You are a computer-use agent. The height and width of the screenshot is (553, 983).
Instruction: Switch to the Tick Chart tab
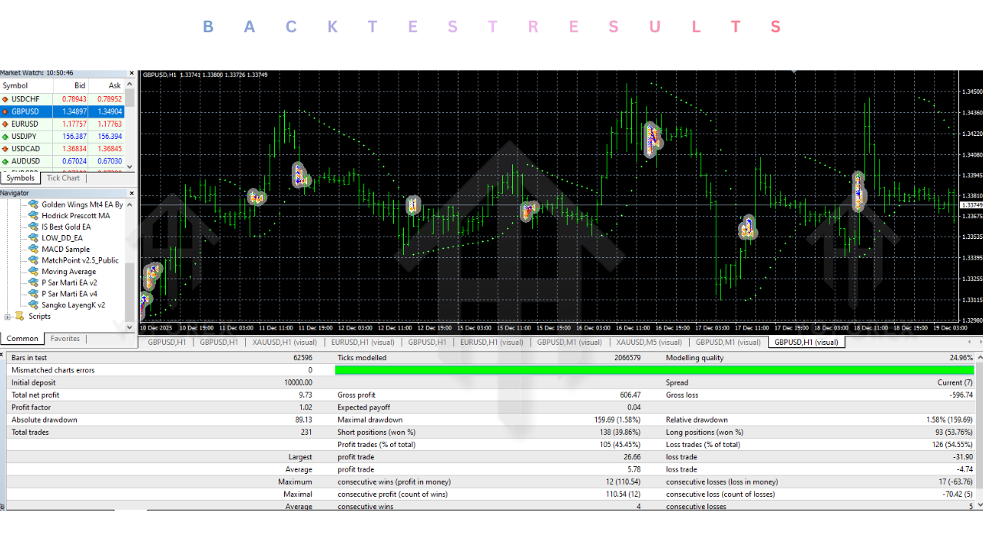63,178
